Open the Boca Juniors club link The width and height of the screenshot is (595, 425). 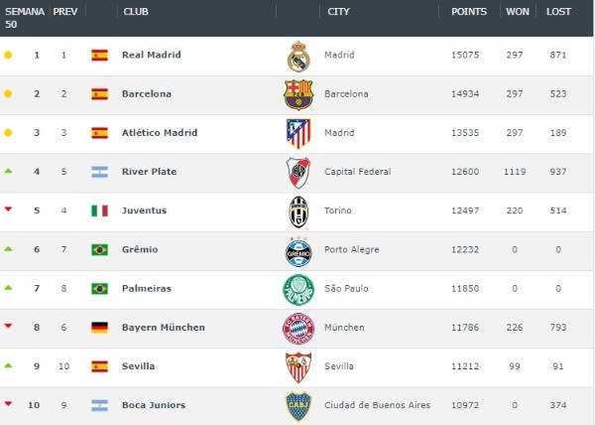click(x=152, y=405)
